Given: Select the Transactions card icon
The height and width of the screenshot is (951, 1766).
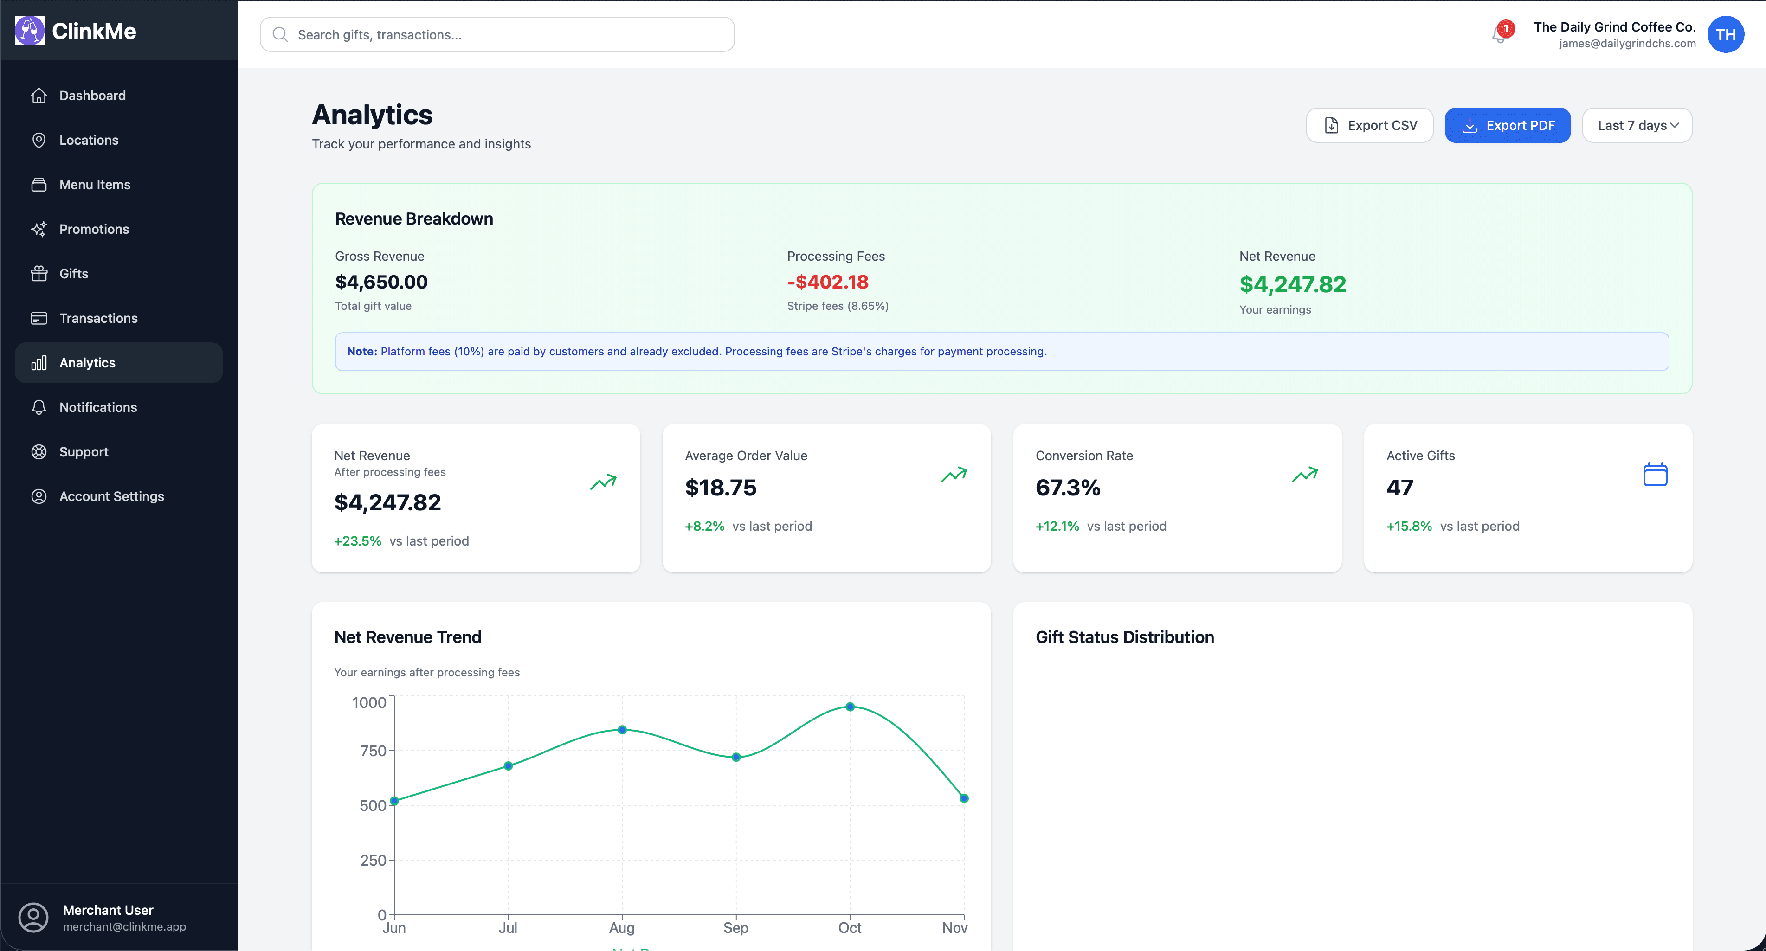Looking at the screenshot, I should pos(39,317).
